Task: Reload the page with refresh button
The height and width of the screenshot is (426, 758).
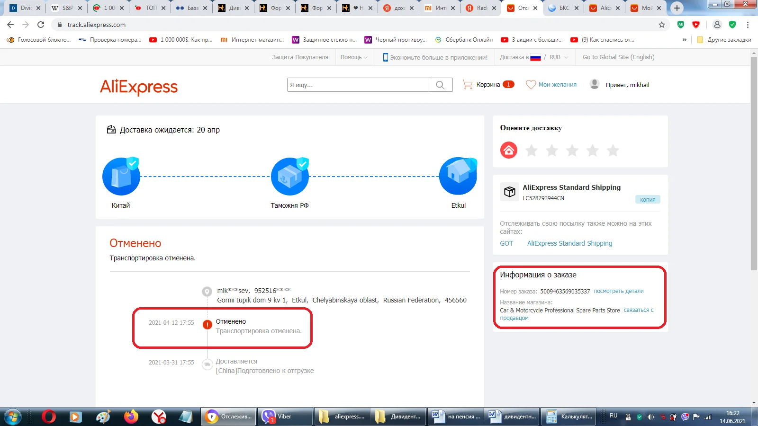Action: pos(41,25)
